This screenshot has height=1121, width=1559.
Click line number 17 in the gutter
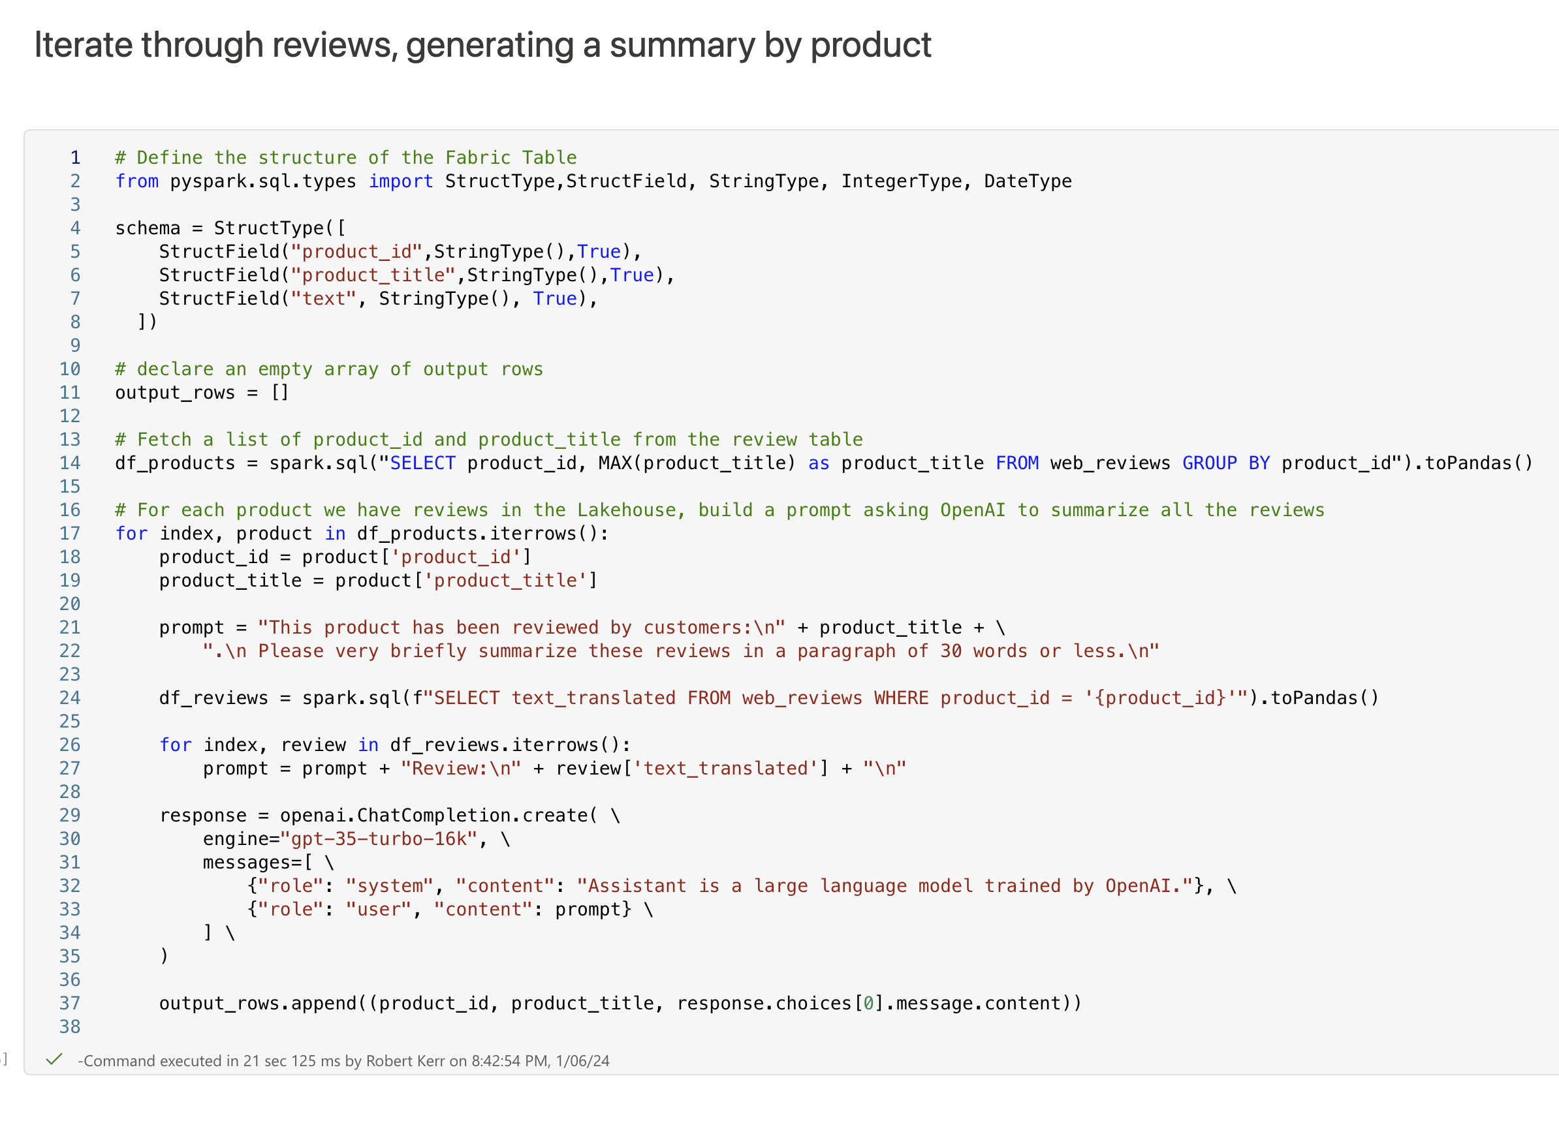point(69,534)
